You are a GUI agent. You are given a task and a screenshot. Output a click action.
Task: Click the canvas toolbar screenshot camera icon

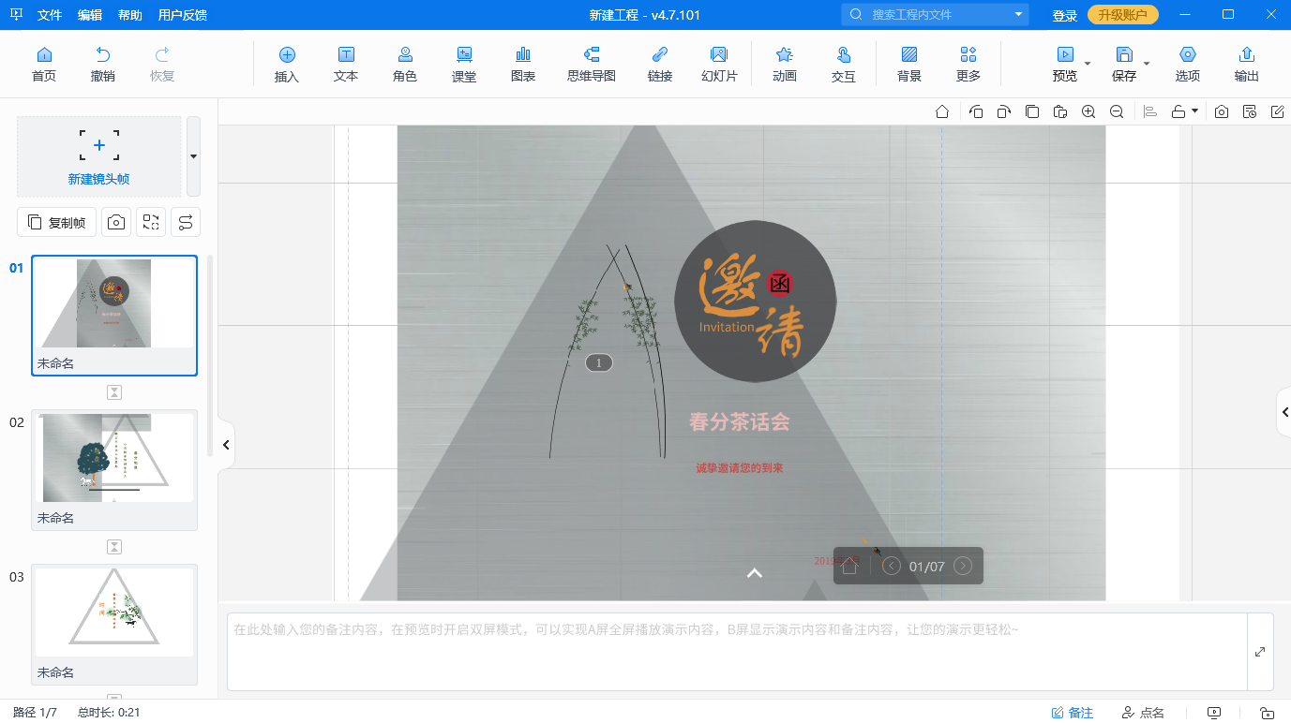point(1222,111)
